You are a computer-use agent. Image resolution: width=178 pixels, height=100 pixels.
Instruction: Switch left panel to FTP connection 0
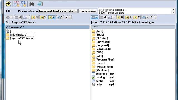tap(34, 17)
